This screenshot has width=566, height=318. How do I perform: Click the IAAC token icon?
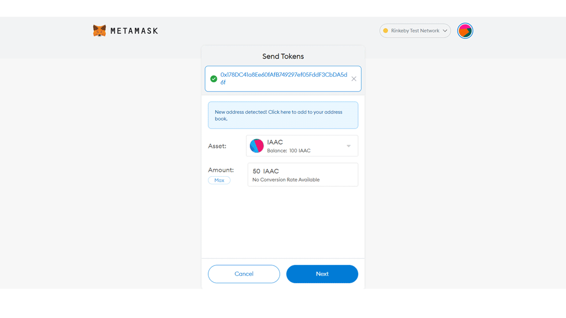[256, 146]
